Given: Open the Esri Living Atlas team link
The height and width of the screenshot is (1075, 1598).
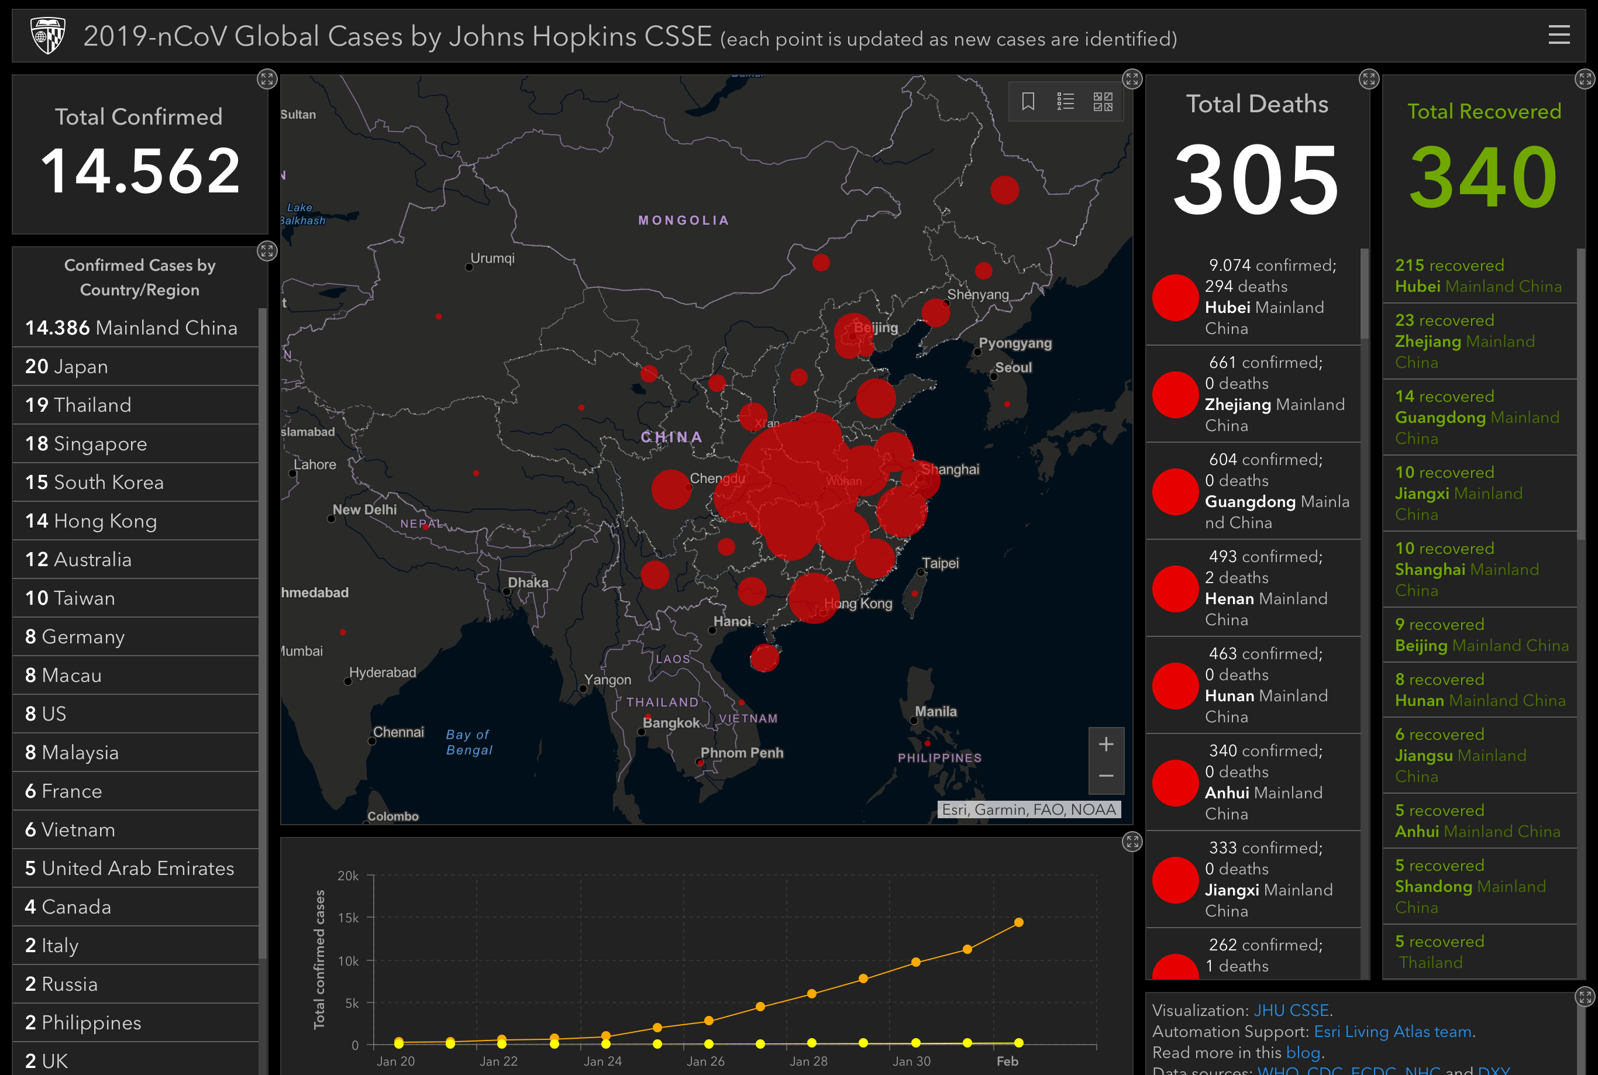Looking at the screenshot, I should [1393, 1031].
